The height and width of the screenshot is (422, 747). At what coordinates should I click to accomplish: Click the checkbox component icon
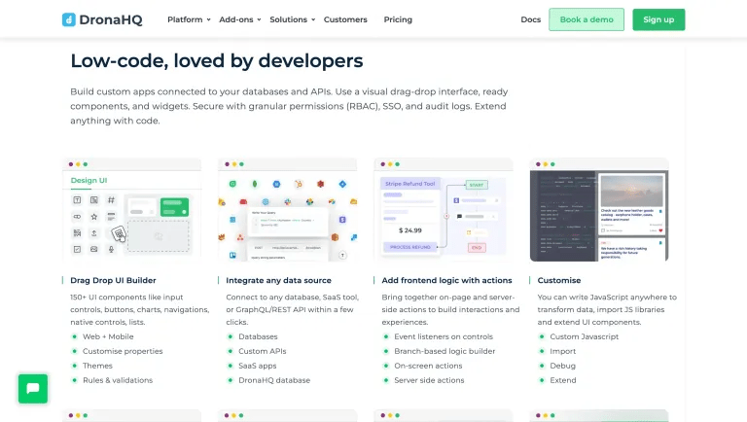[77, 249]
